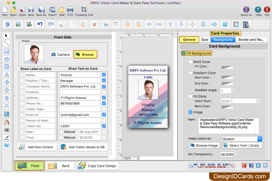Switch to the General tab
272x181 pixels.
tap(189, 40)
